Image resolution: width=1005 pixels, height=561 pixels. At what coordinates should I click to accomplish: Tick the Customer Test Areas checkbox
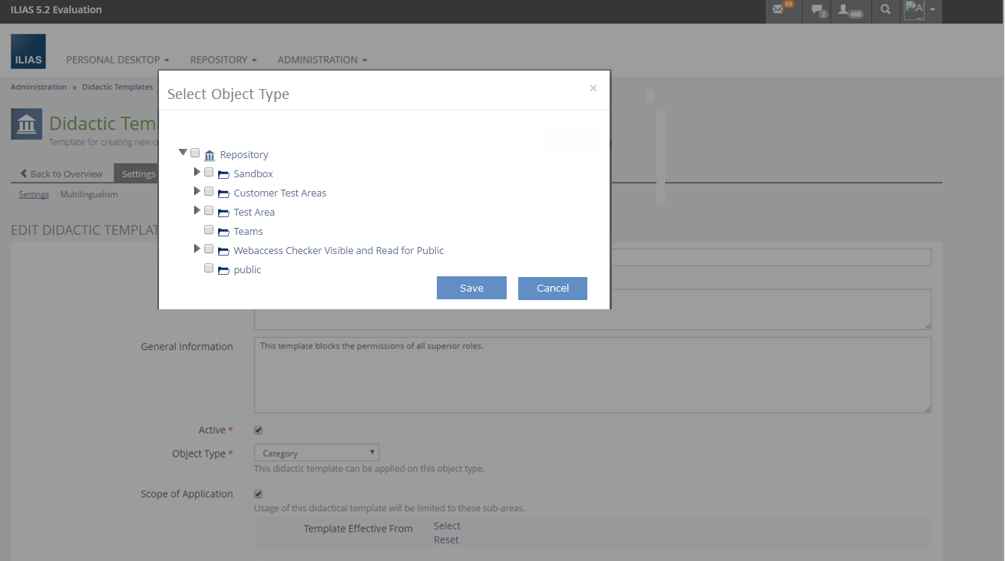[209, 191]
